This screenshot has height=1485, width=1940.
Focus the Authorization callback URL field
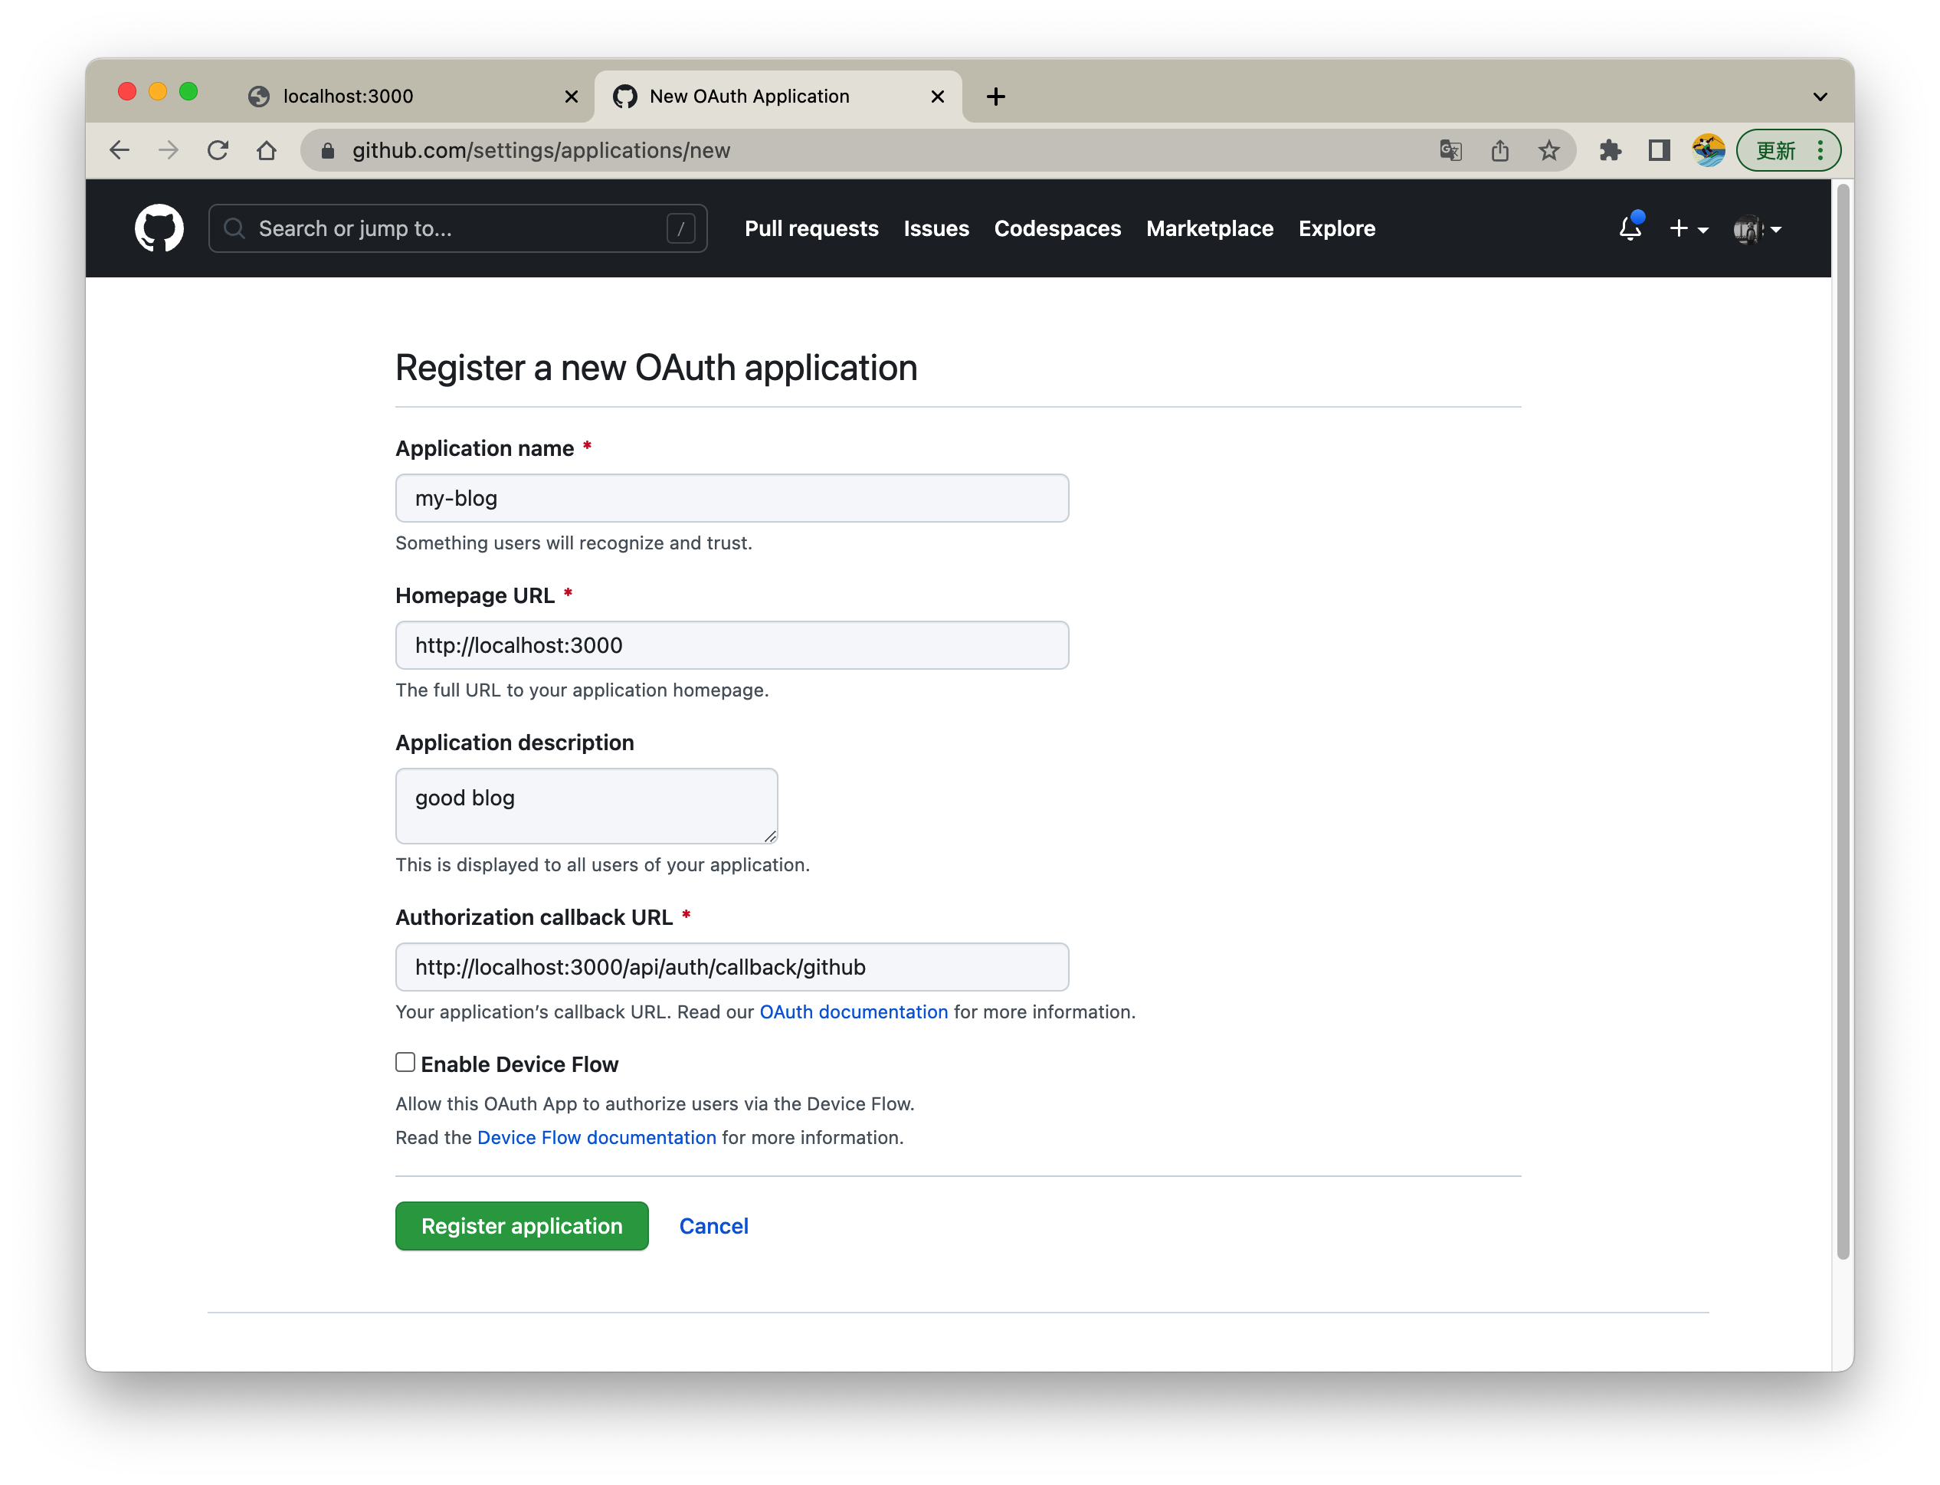coord(732,967)
